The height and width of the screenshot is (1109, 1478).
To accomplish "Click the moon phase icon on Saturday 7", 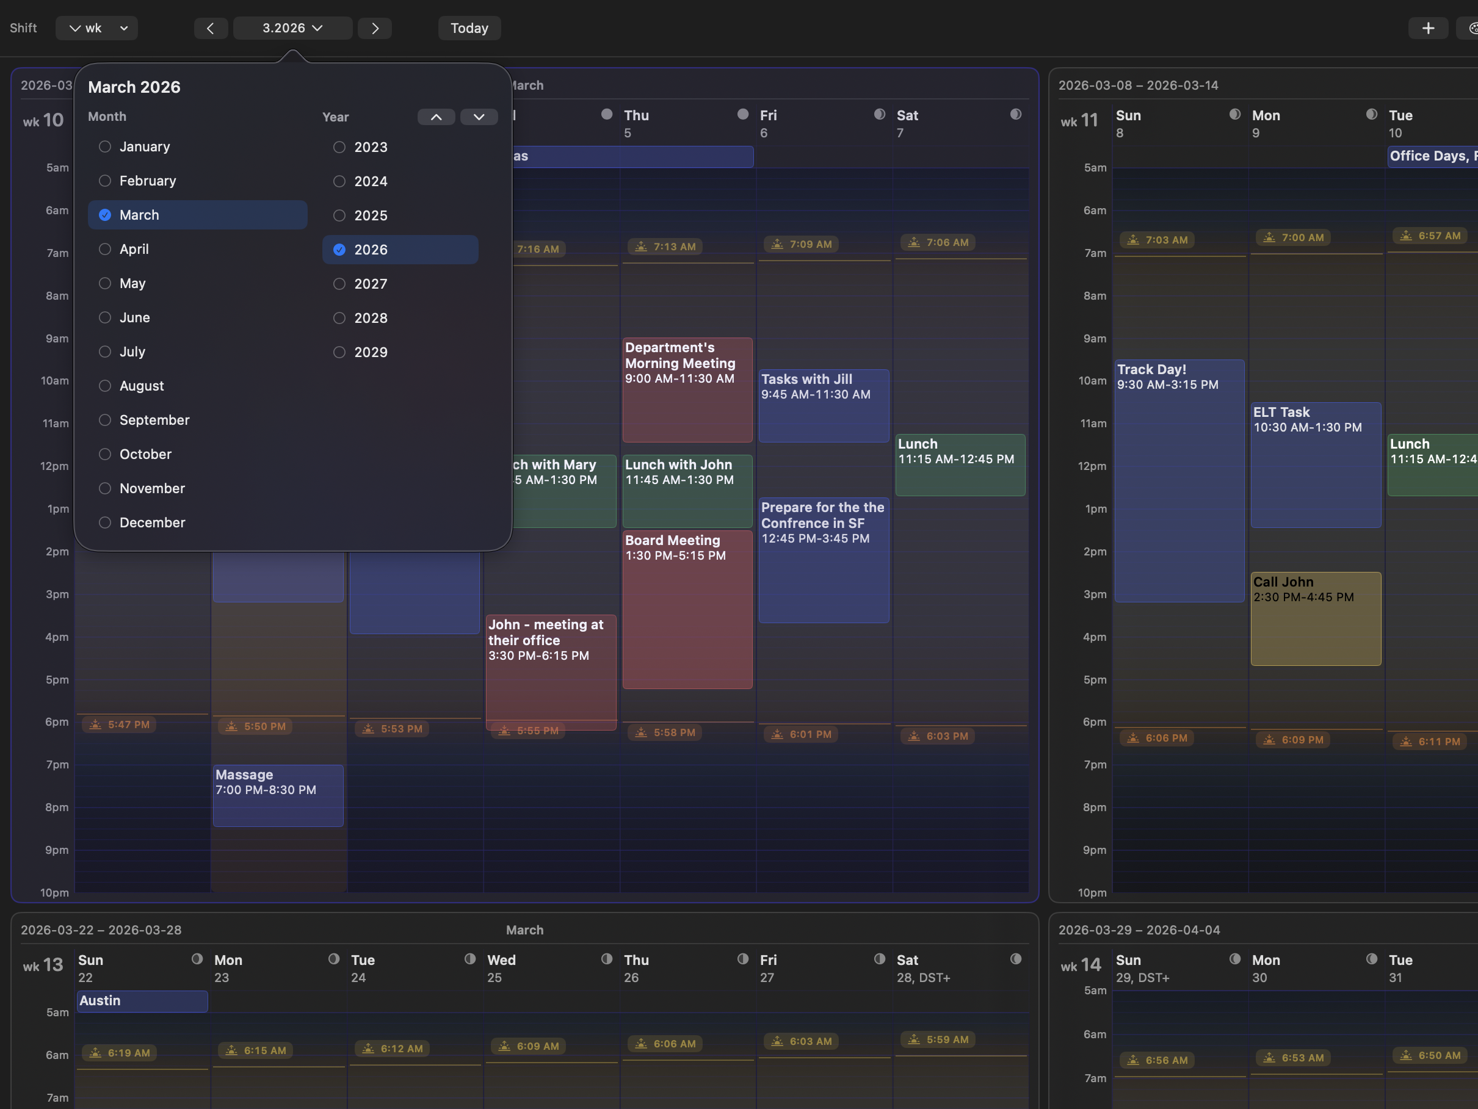I will point(1016,114).
